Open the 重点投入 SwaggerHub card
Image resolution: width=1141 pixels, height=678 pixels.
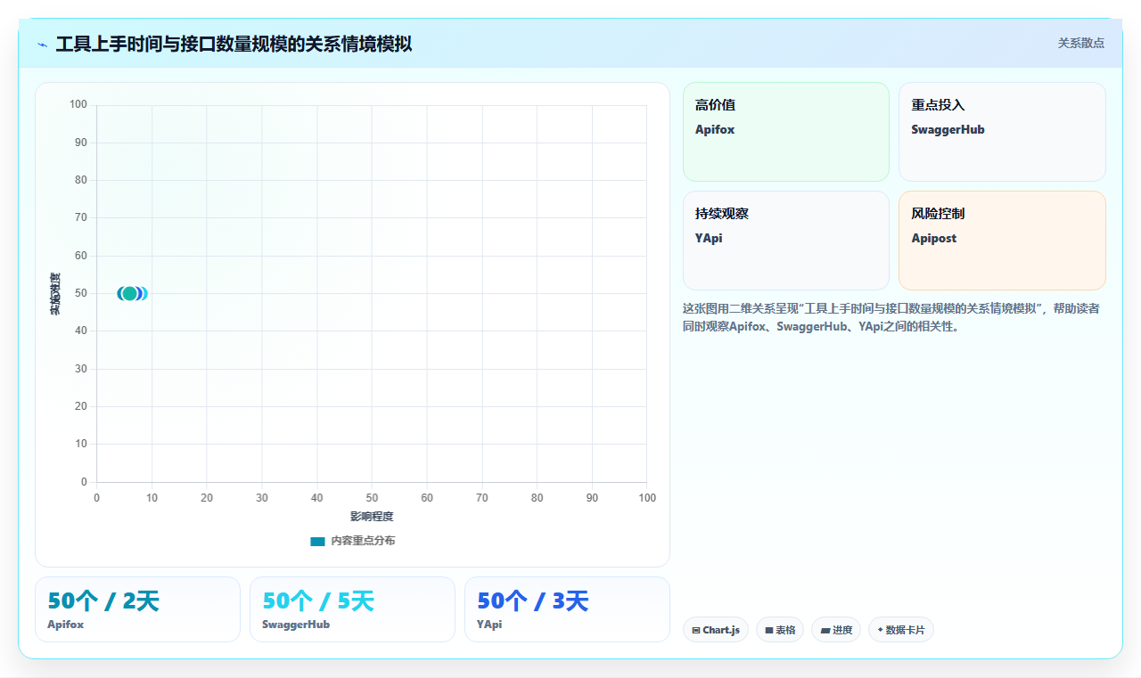[x=1002, y=132]
